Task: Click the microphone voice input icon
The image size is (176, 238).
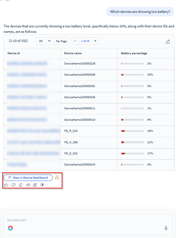Action: pos(166,228)
